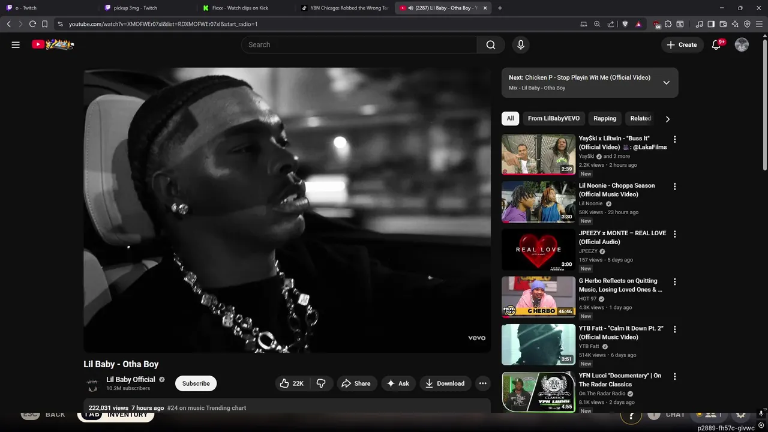This screenshot has height=432, width=768.
Task: Like the video with thumbs up
Action: tap(292, 383)
